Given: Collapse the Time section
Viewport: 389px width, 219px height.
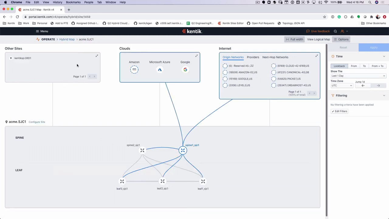Looking at the screenshot, I should tap(384, 56).
